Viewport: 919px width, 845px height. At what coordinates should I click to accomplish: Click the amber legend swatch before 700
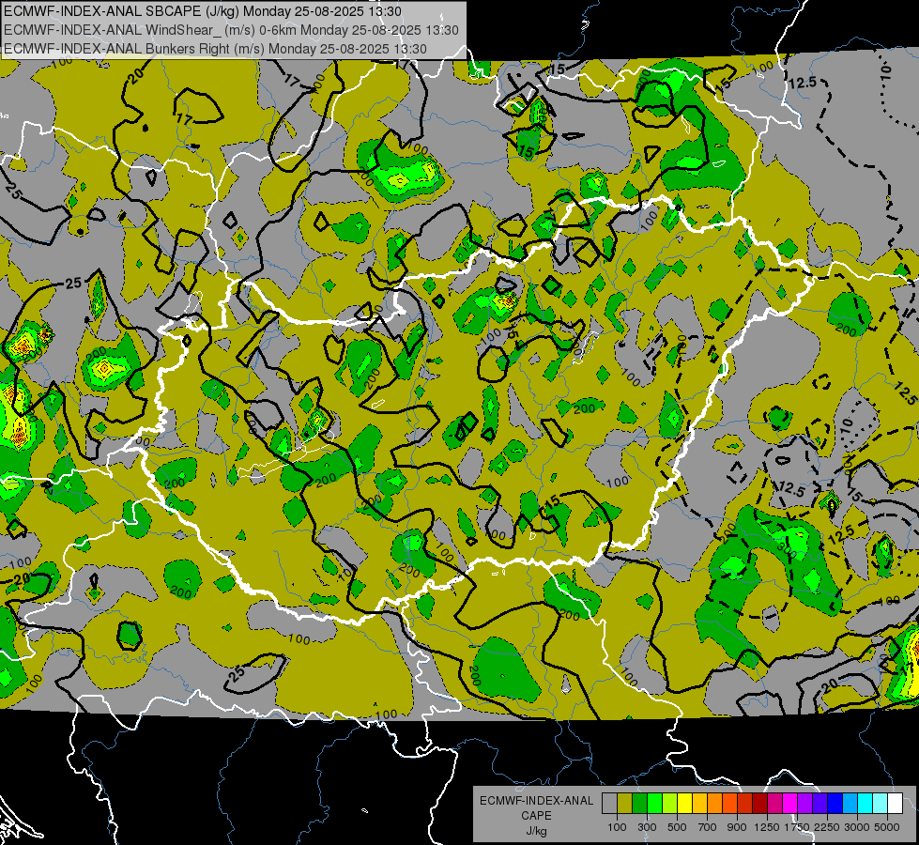point(699,804)
